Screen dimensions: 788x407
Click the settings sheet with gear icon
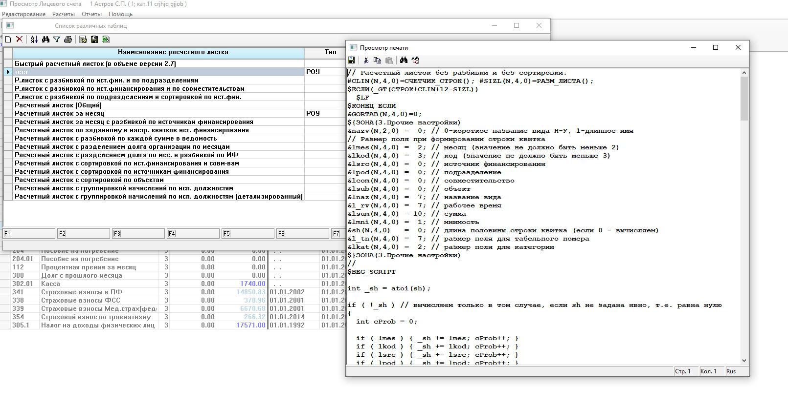click(x=83, y=40)
